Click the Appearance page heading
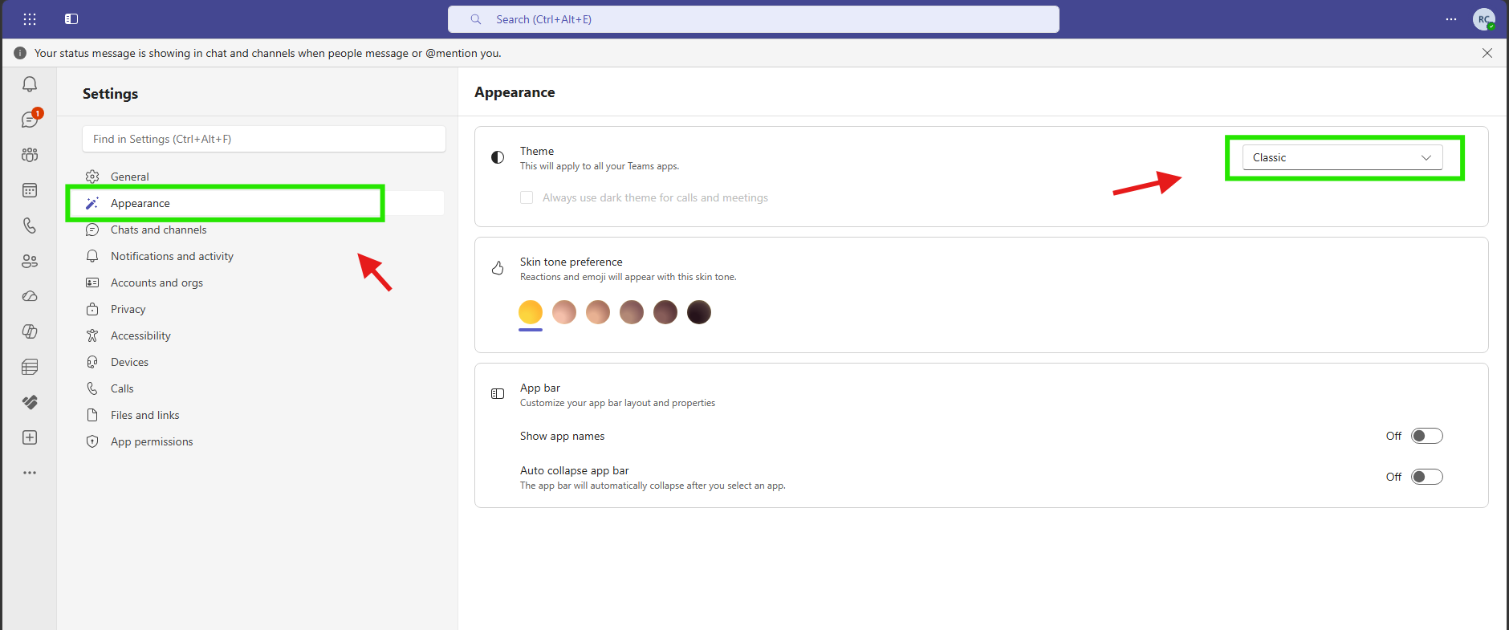The width and height of the screenshot is (1509, 630). 515,92
